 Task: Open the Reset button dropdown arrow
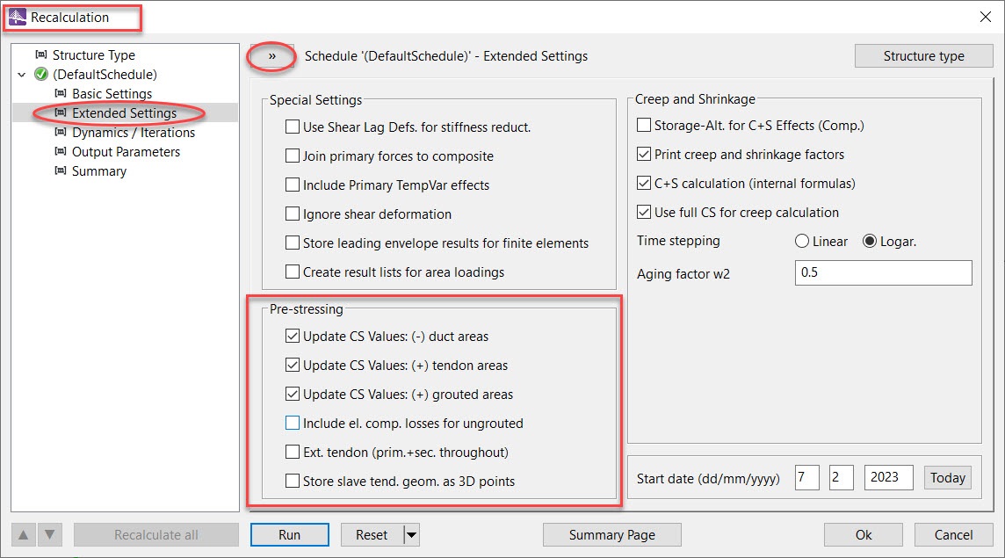[x=411, y=535]
